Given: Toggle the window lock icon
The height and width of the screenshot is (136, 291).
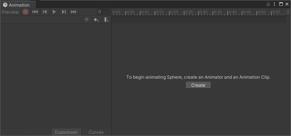Looking at the screenshot, I should (268, 4).
